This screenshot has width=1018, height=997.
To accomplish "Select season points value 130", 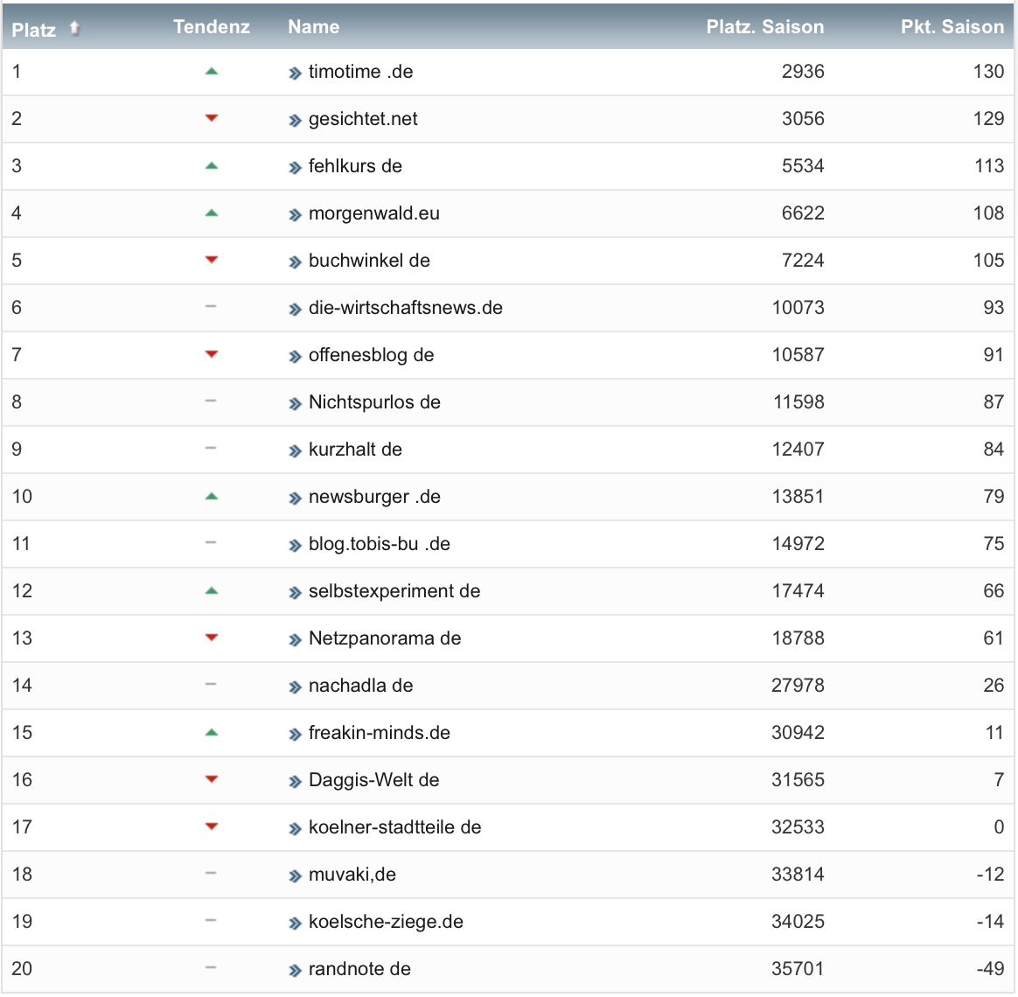I will (x=988, y=72).
